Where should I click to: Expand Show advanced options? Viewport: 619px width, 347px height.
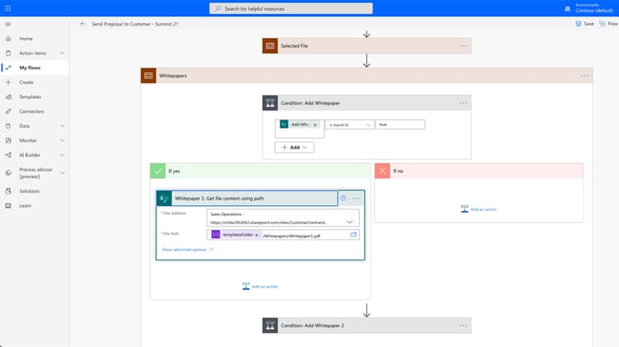point(187,250)
